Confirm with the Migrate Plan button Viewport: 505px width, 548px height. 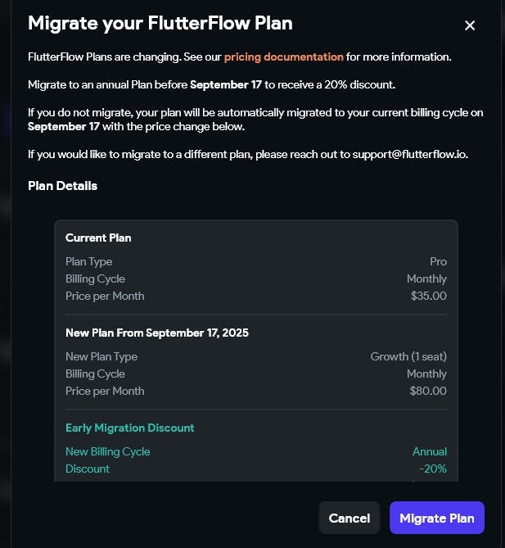[x=437, y=518]
